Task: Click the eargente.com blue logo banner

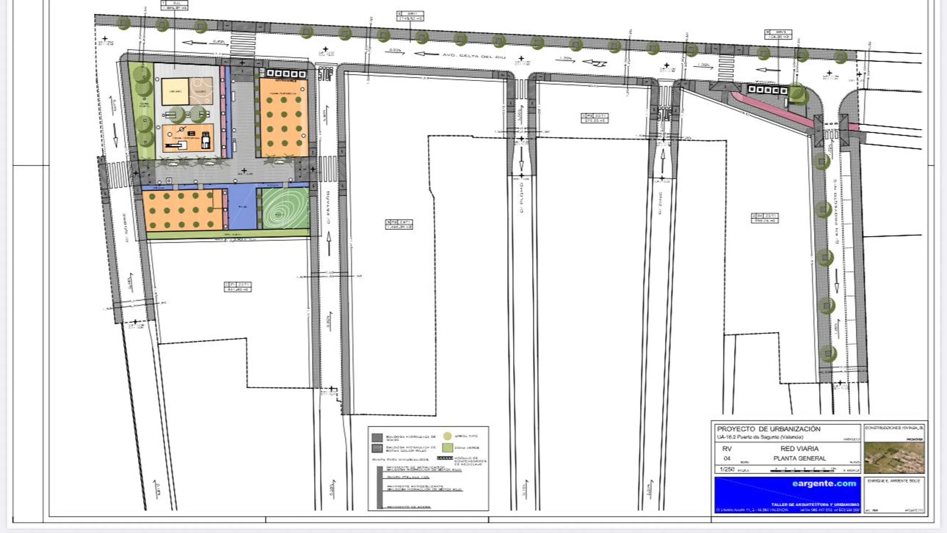Action: pyautogui.click(x=788, y=494)
